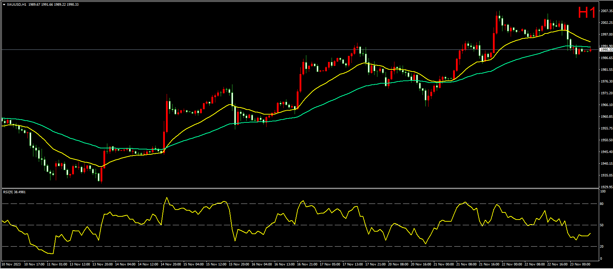The image size is (613, 269).
Task: Click the 1976.30 price axis label
Action: pyautogui.click(x=606, y=81)
